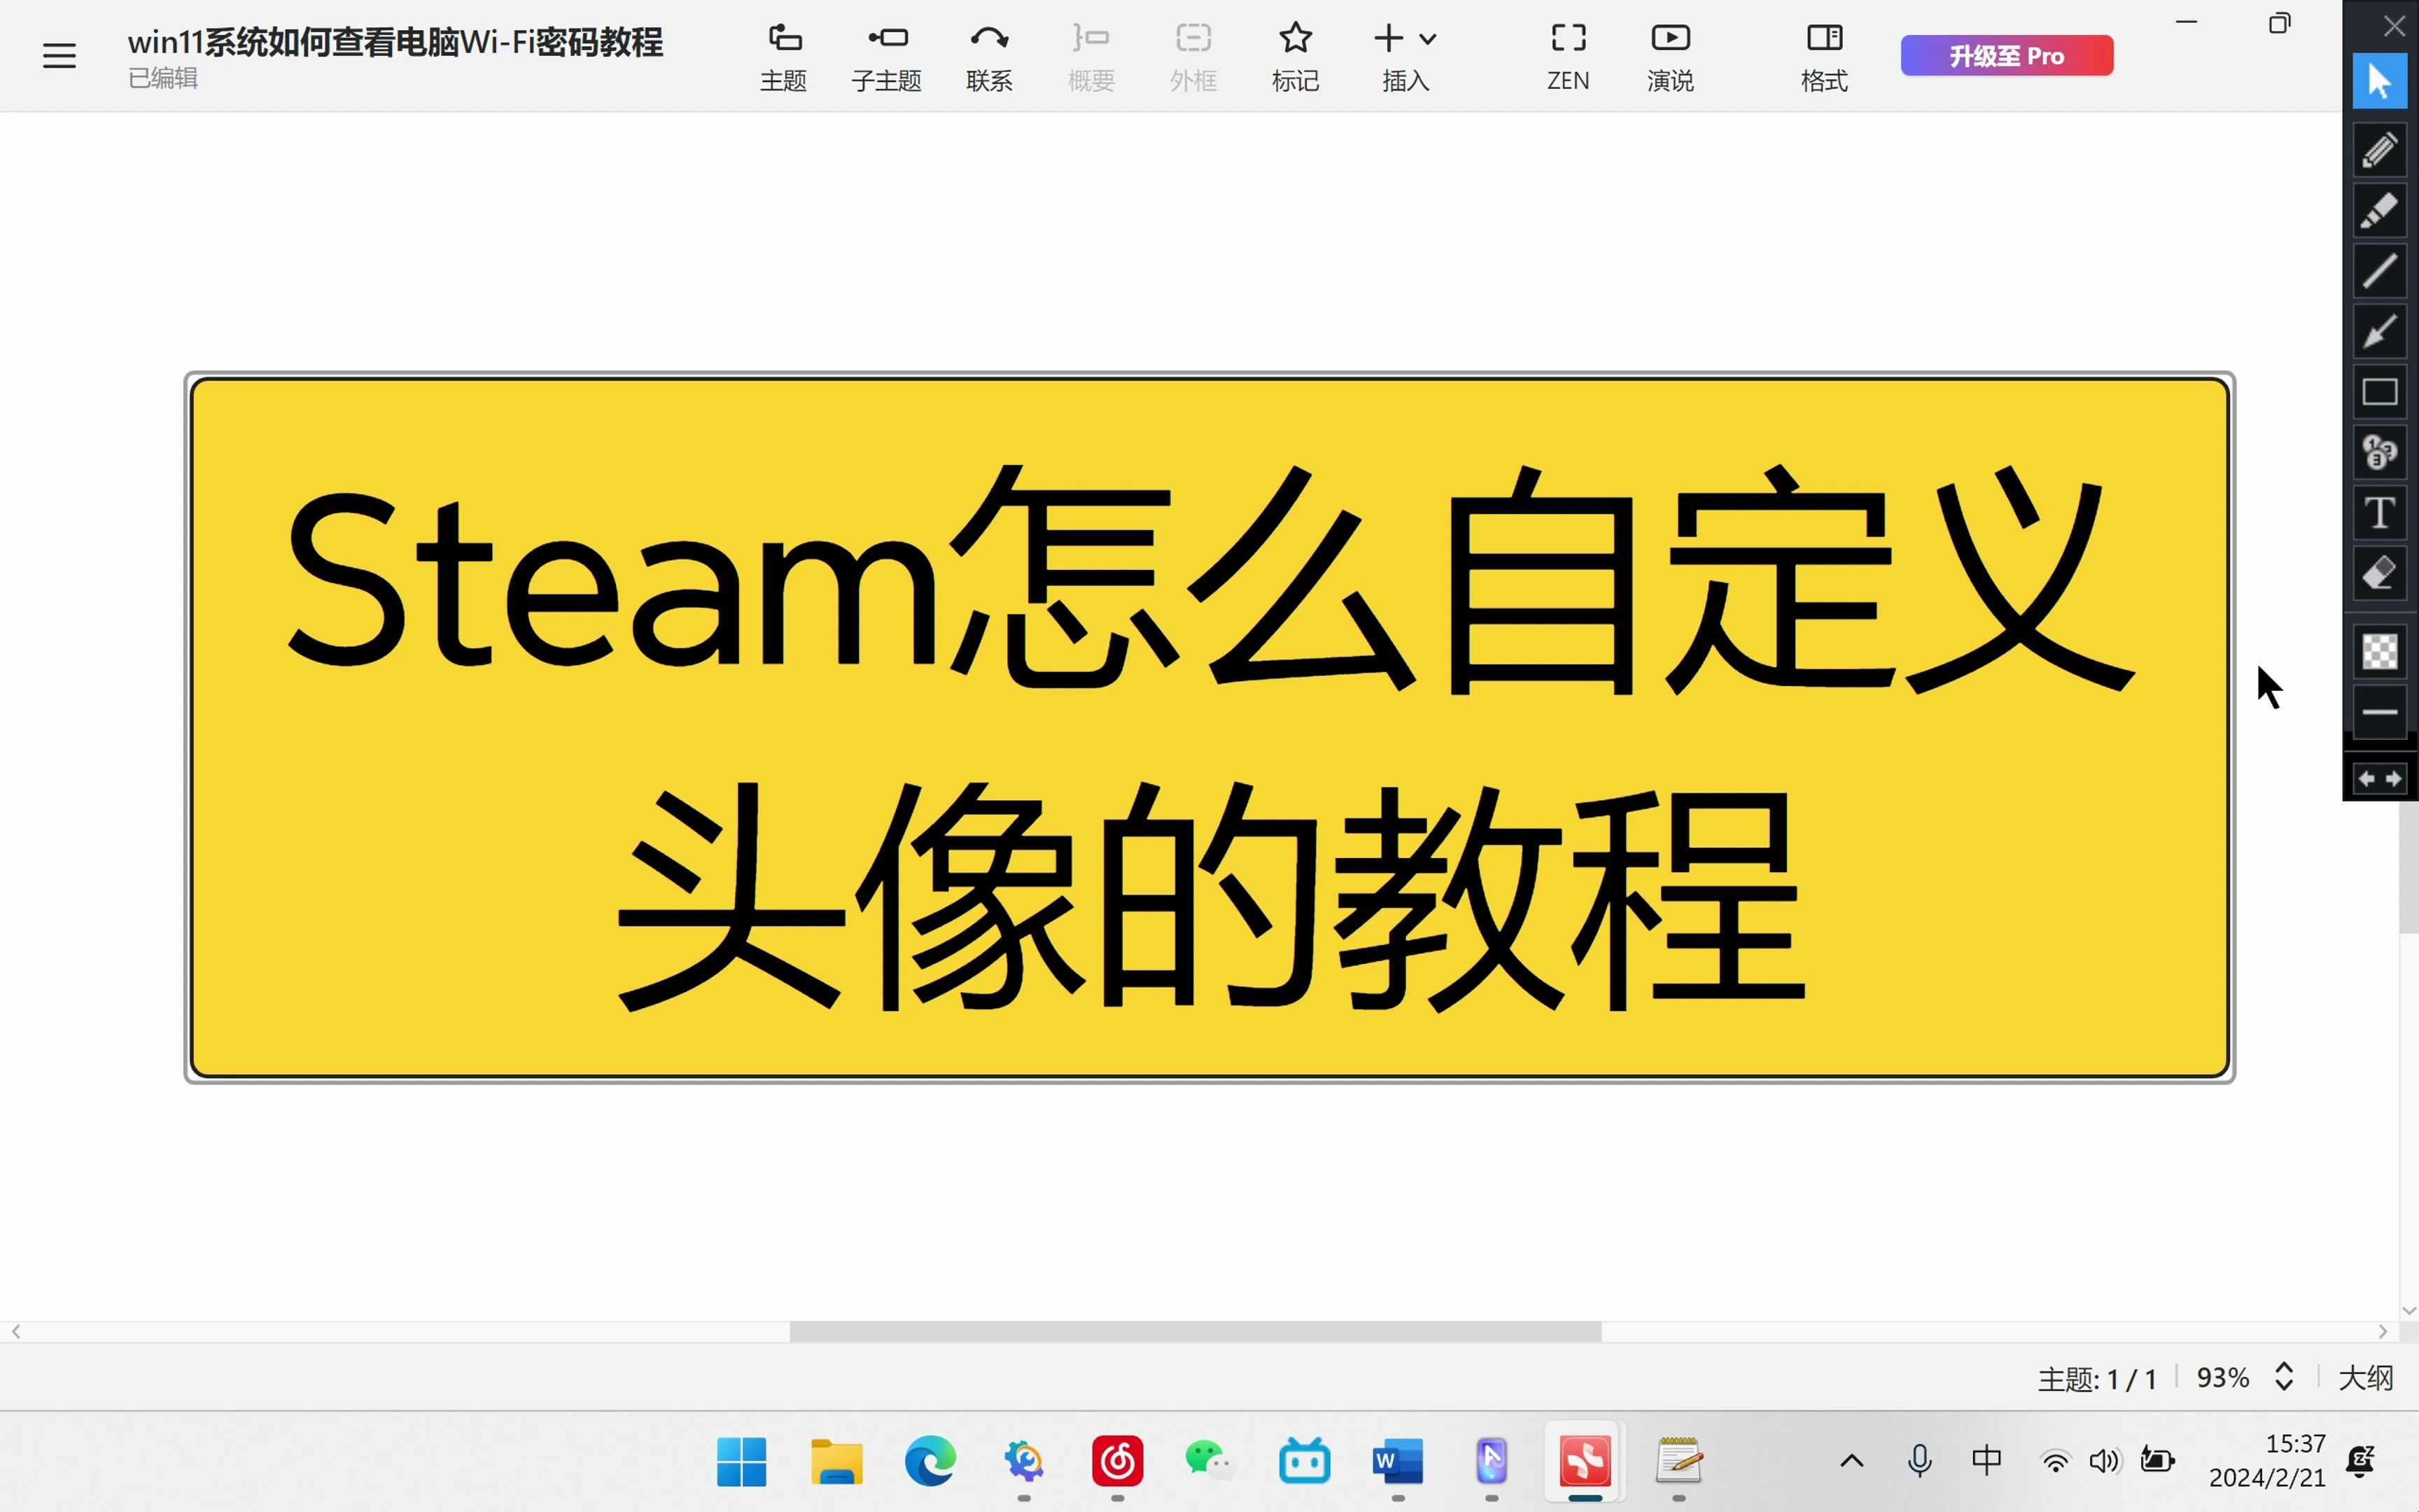The image size is (2419, 1512).
Task: Click the vertical scrollbar thumb
Action: pyautogui.click(x=2409, y=866)
